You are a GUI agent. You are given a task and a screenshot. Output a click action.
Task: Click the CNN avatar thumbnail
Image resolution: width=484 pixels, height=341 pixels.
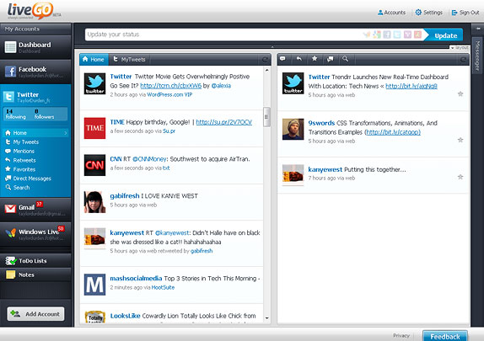(94, 165)
